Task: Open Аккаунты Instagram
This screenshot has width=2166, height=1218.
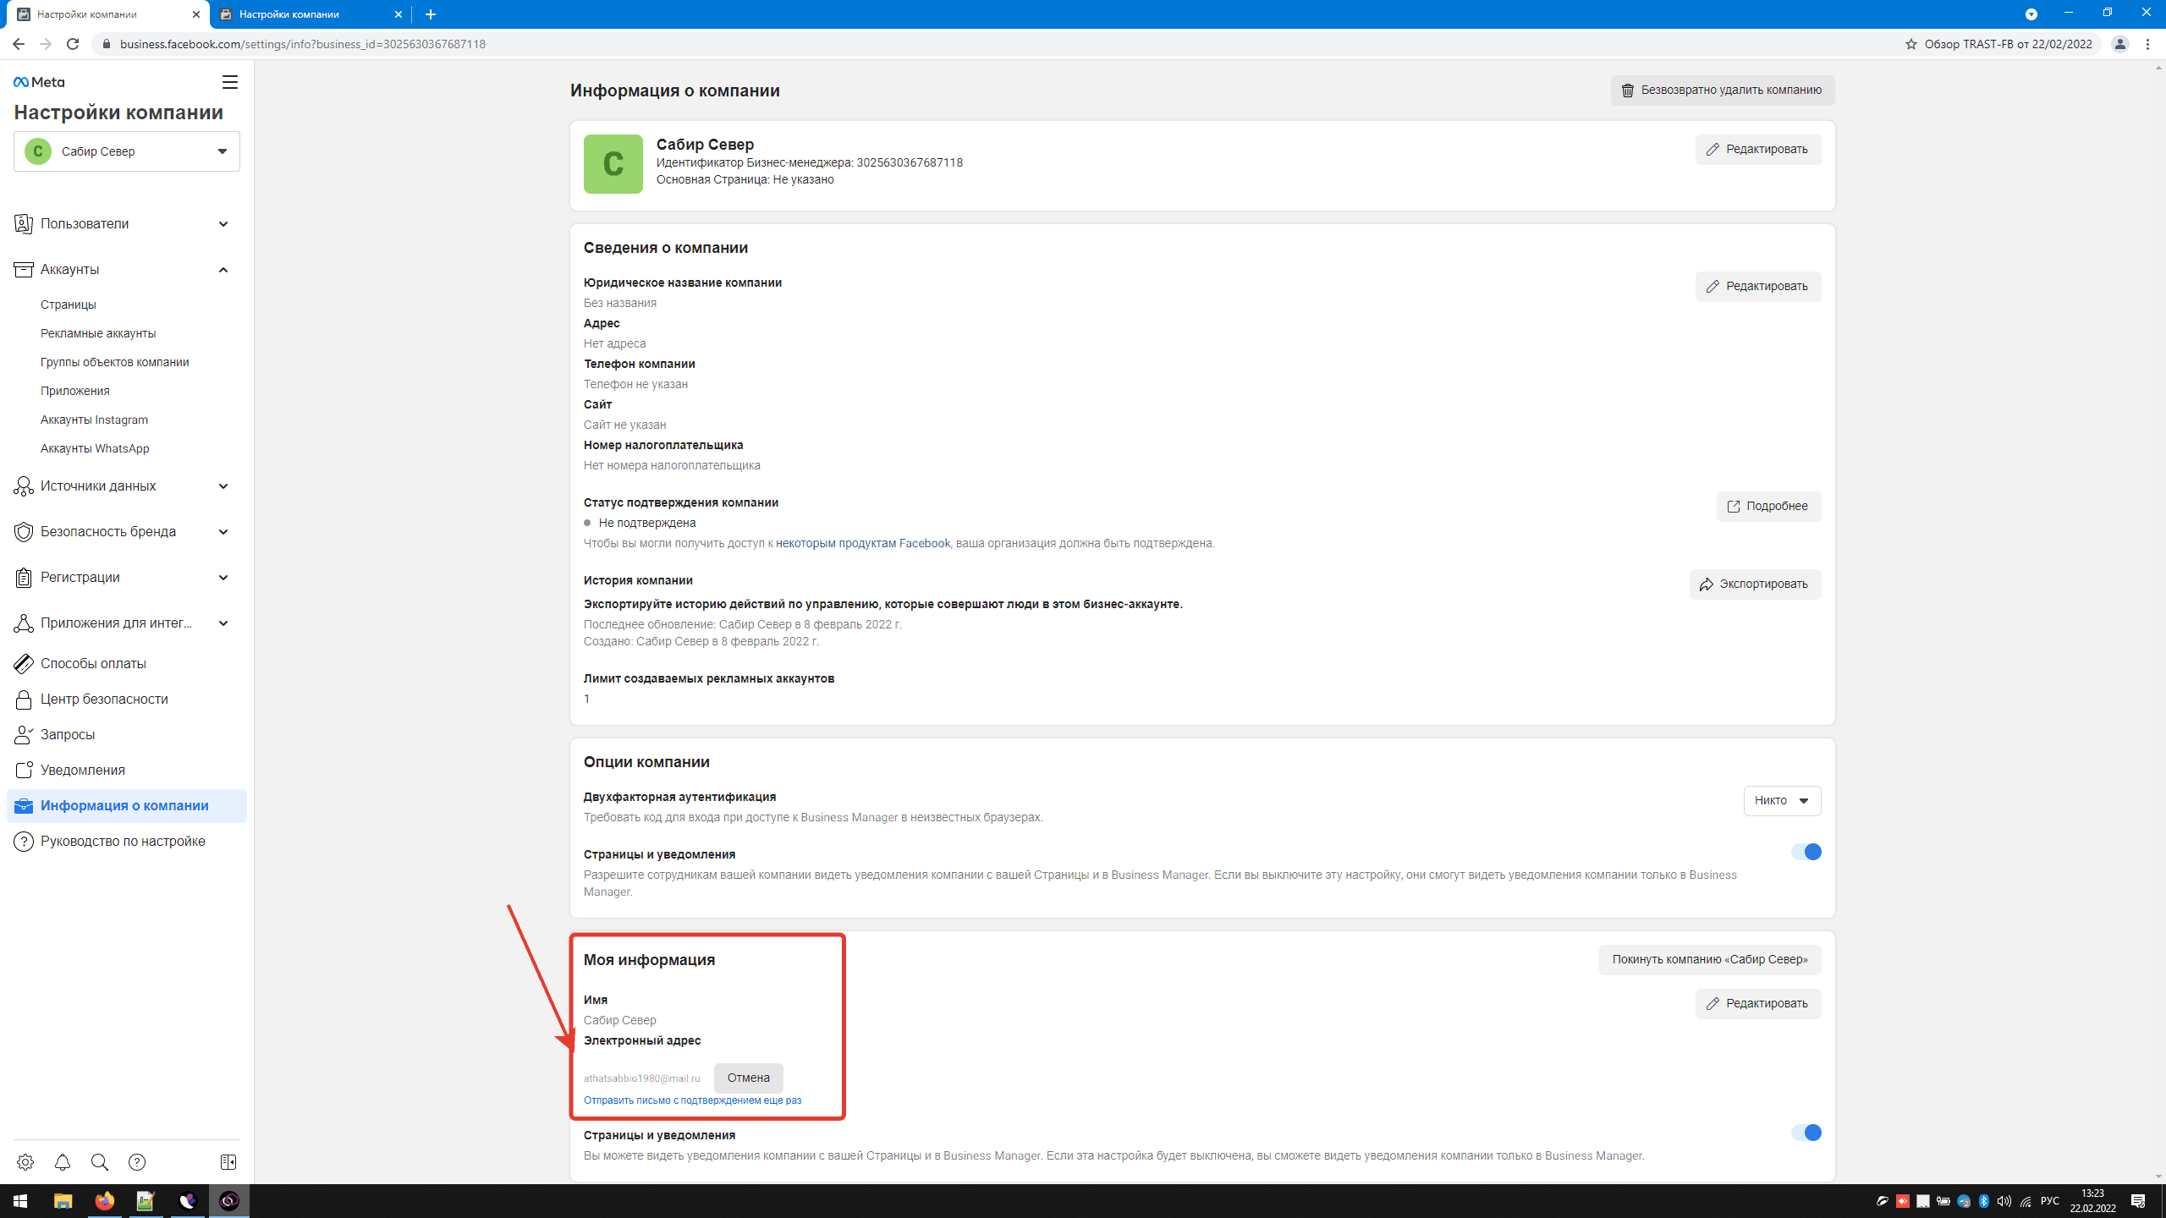Action: pos(94,420)
